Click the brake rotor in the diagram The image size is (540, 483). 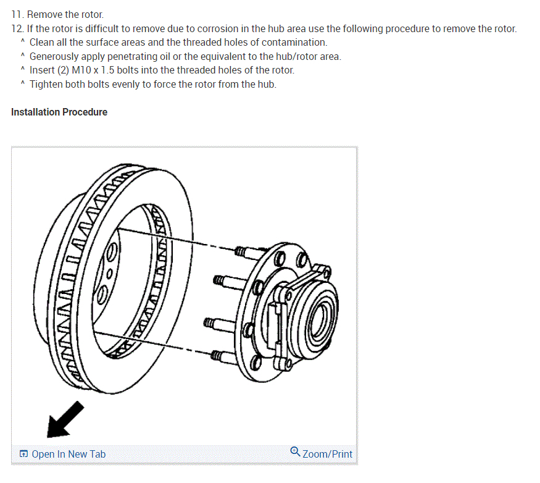point(113,279)
